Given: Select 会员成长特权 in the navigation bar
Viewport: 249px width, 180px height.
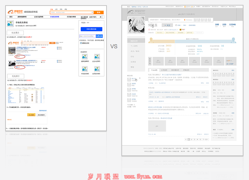Looking at the screenshot, I should click(x=71, y=17).
